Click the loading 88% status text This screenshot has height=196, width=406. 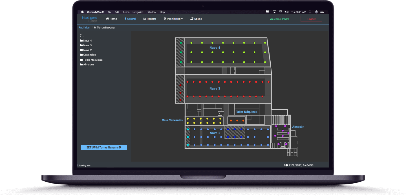click(85, 165)
